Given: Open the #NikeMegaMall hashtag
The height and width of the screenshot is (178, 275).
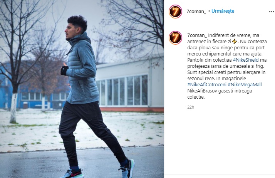Looking at the screenshot, I should [245, 84].
